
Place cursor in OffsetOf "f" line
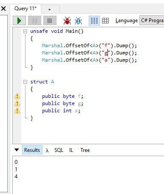(x=89, y=46)
